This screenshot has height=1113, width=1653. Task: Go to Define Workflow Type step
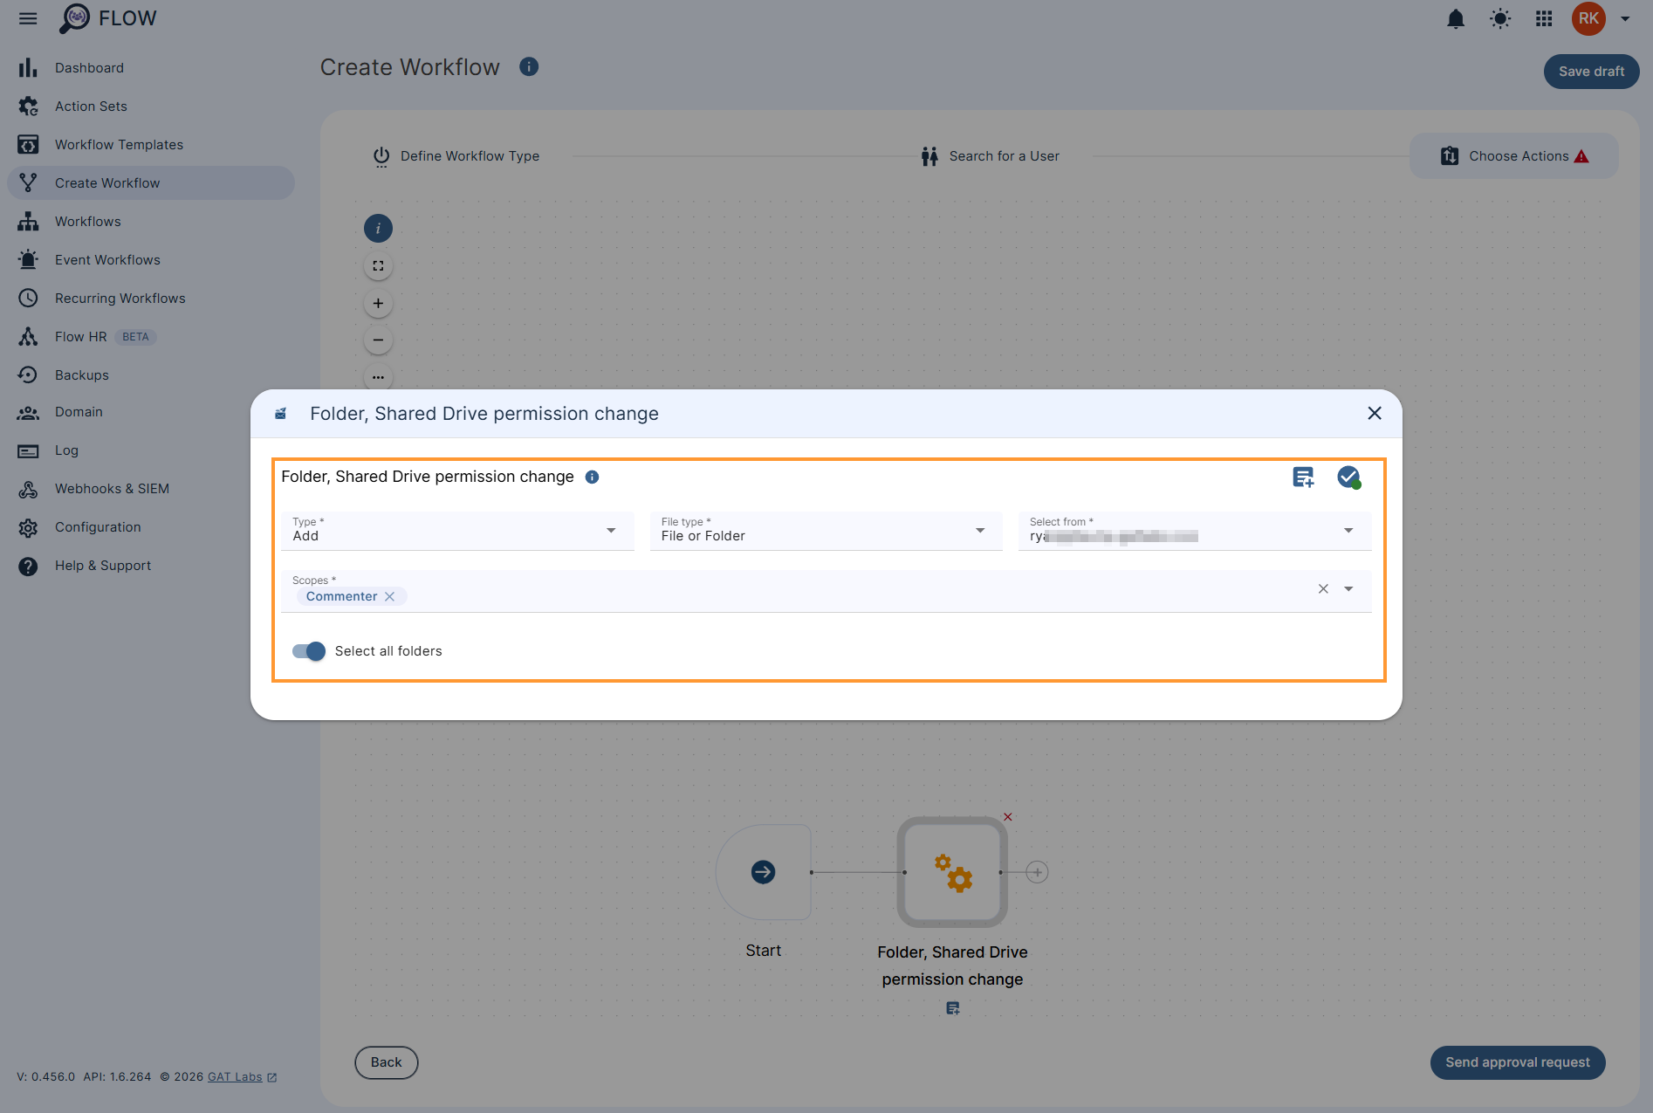[x=456, y=156]
